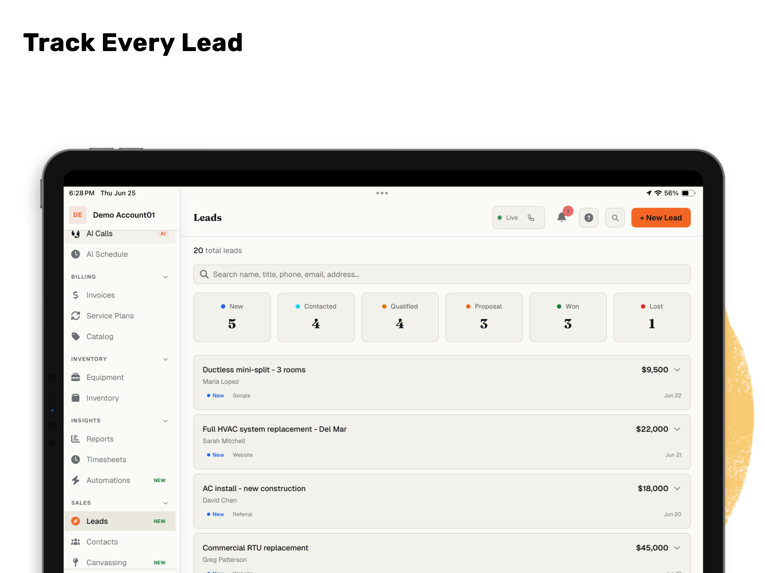
Task: Collapse the Inventory section chevron
Action: (x=166, y=359)
